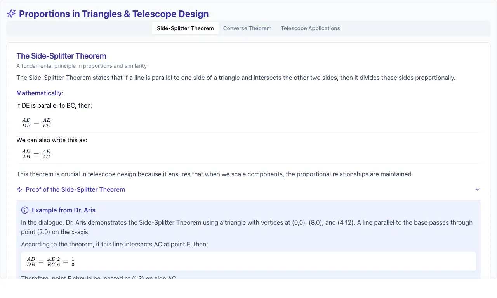Click the example formula showing 2/6 = 1/3
This screenshot has width=497, height=298.
[50, 262]
